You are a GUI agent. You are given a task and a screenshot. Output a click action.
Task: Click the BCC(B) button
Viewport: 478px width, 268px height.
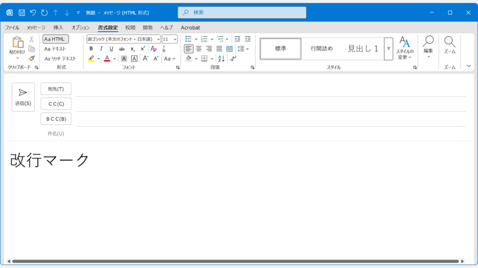(56, 119)
